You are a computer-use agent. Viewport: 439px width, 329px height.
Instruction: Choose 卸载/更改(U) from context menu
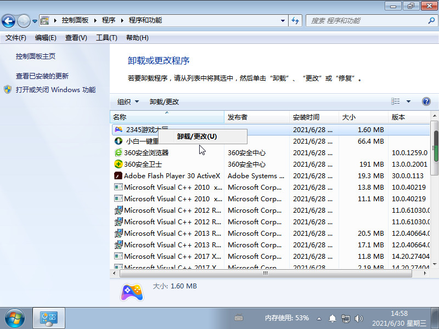point(197,136)
